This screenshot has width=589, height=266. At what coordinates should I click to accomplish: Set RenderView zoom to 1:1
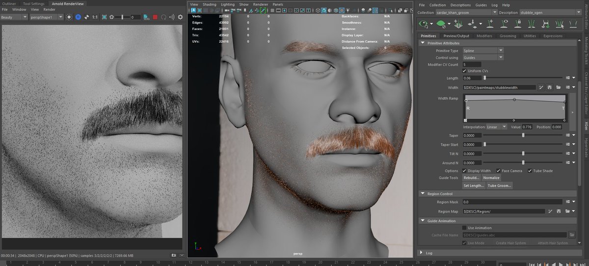click(x=95, y=17)
